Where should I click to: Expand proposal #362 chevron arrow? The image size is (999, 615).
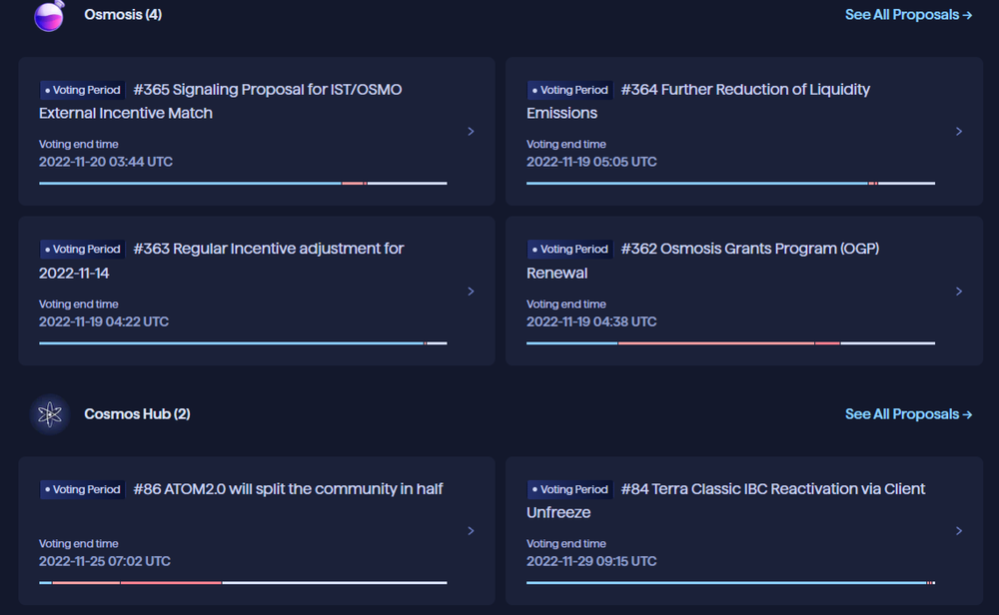point(959,291)
